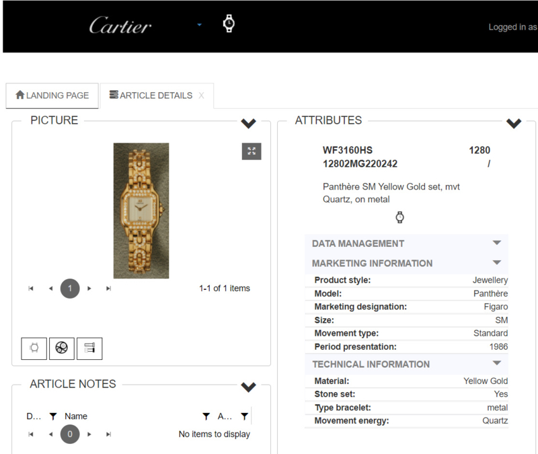Click the 1280 value in Attributes
The height and width of the screenshot is (454, 538).
click(479, 150)
